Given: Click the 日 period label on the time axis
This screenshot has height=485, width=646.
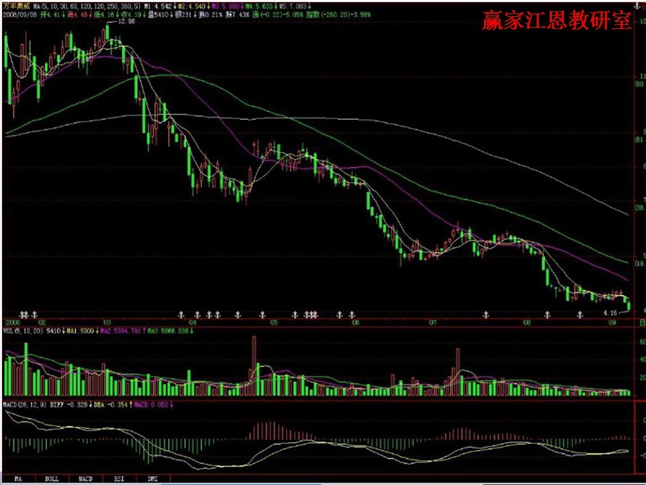Looking at the screenshot, I should (641, 323).
